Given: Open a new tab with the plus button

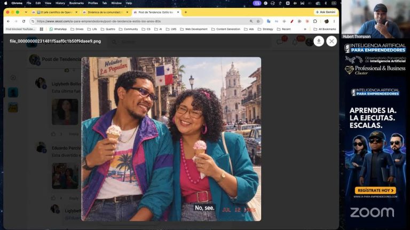Looking at the screenshot, I should [186, 12].
